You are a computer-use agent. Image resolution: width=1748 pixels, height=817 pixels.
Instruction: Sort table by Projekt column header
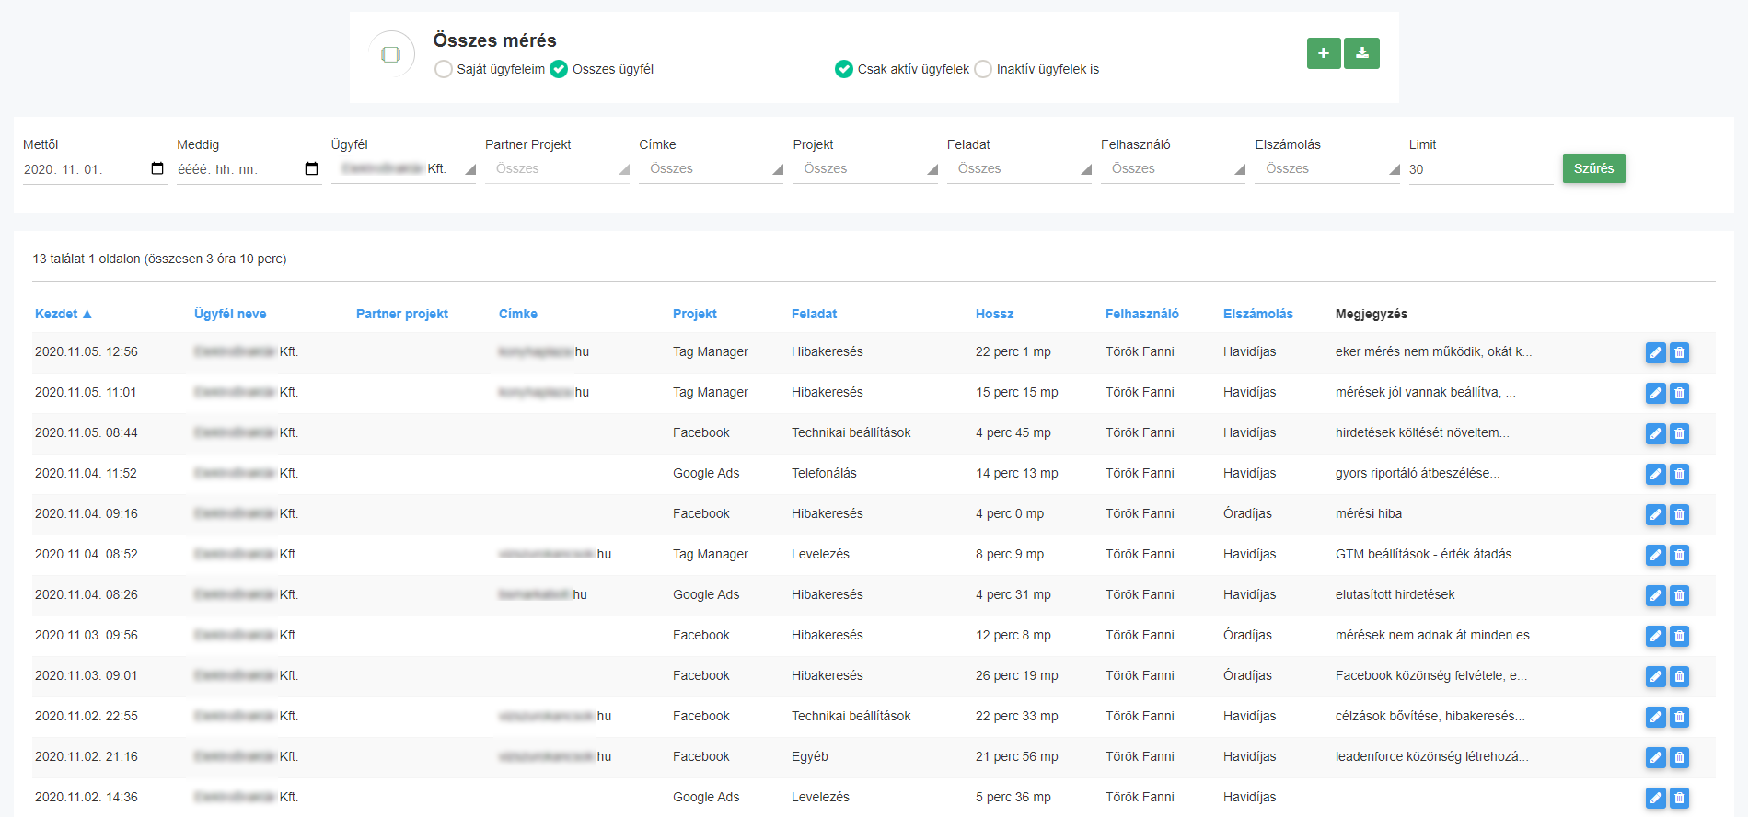pyautogui.click(x=695, y=314)
